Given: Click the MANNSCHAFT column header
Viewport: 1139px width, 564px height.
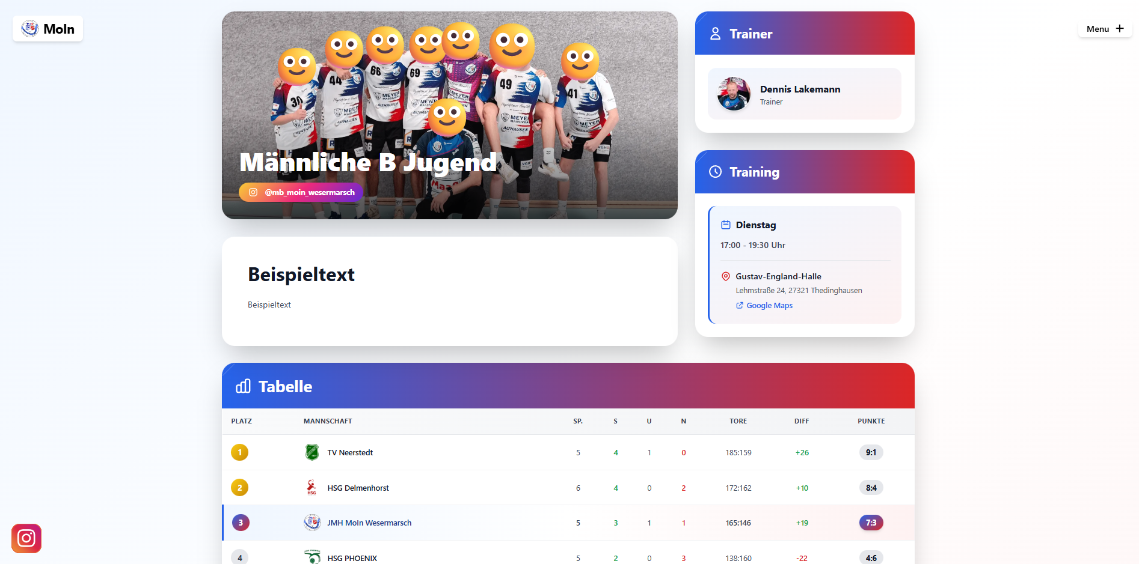Looking at the screenshot, I should pos(328,421).
